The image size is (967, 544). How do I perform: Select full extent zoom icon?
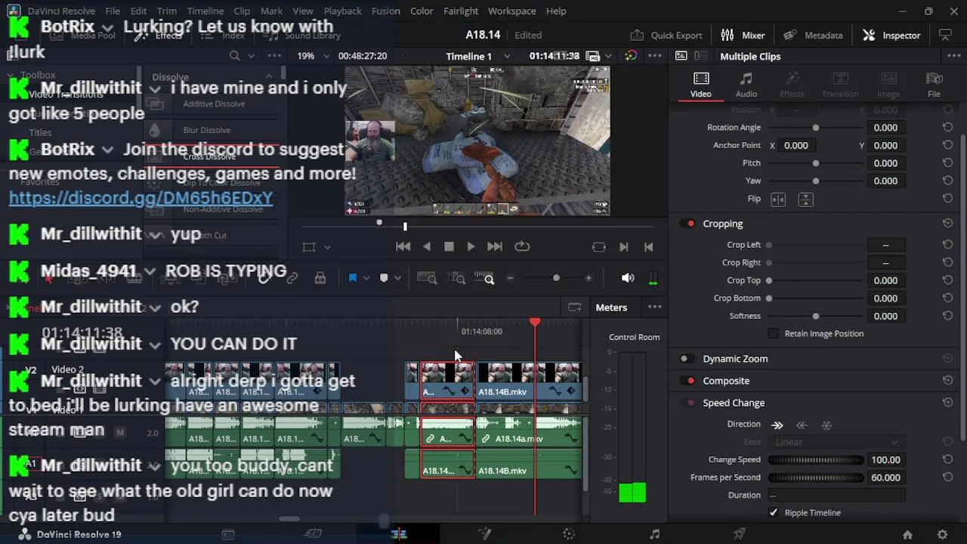[427, 278]
